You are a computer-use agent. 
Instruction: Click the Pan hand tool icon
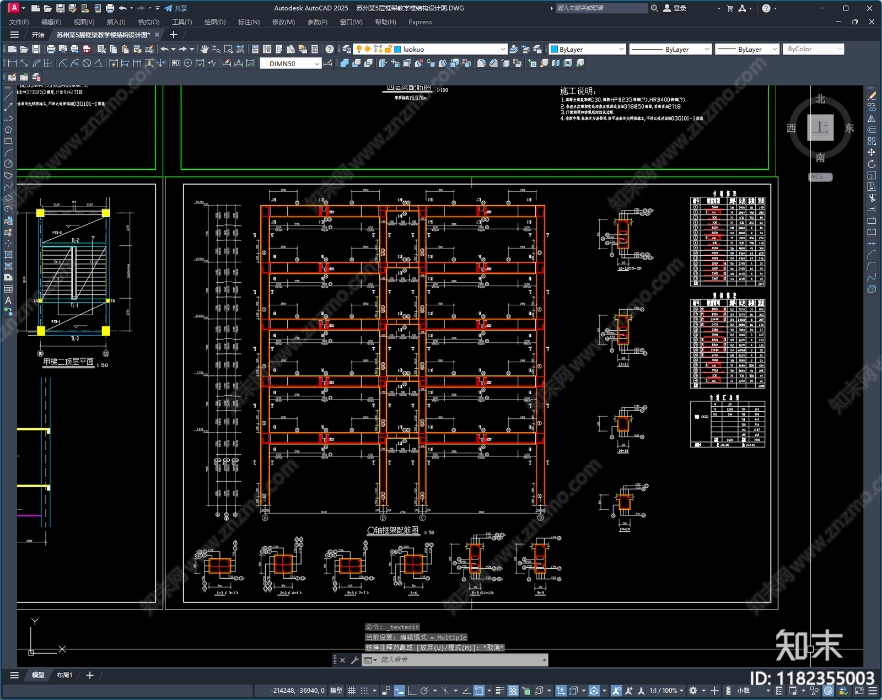click(205, 49)
